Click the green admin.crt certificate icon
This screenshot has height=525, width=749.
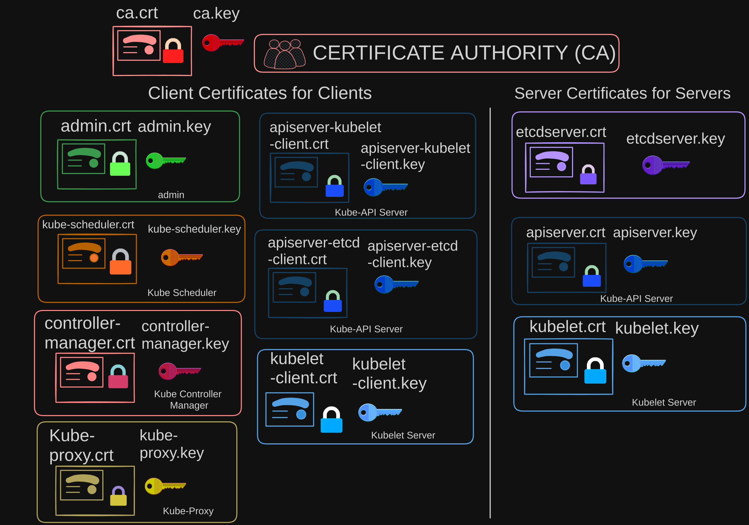(84, 159)
